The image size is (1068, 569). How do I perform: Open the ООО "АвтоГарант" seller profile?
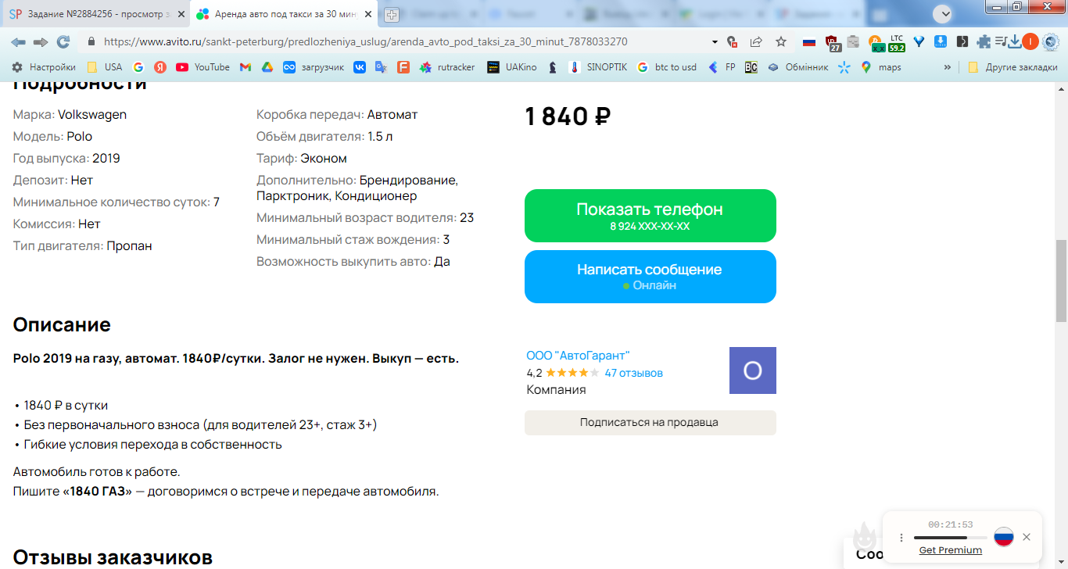(578, 356)
